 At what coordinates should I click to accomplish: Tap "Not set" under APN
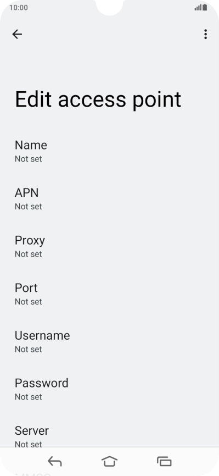click(x=29, y=207)
